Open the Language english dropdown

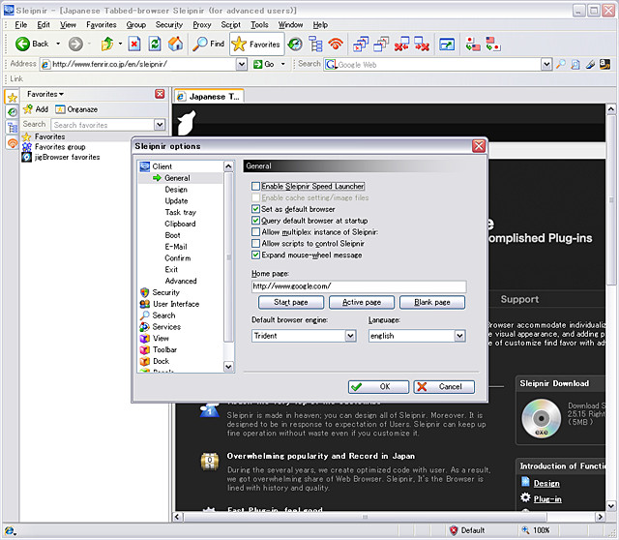[459, 336]
